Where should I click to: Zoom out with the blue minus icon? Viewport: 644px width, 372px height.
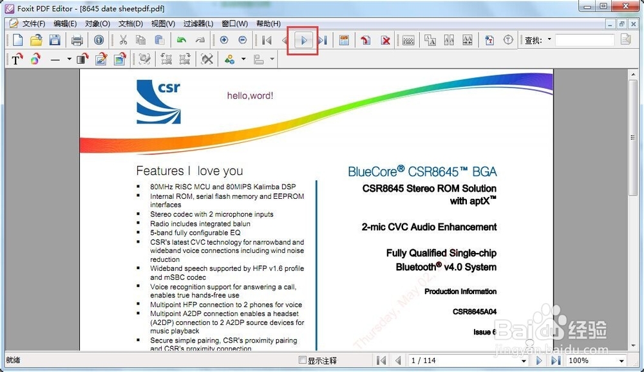(242, 40)
